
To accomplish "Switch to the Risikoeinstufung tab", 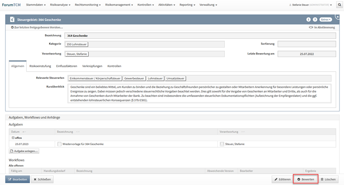I will pyautogui.click(x=40, y=66).
